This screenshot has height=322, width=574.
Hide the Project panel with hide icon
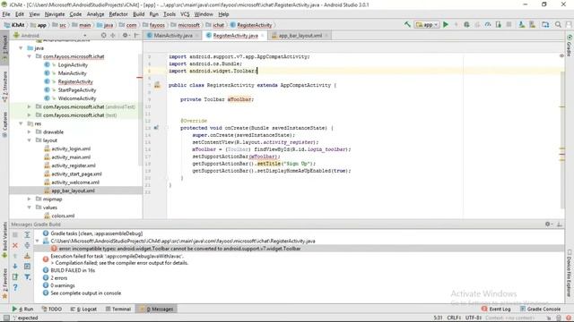pyautogui.click(x=136, y=36)
